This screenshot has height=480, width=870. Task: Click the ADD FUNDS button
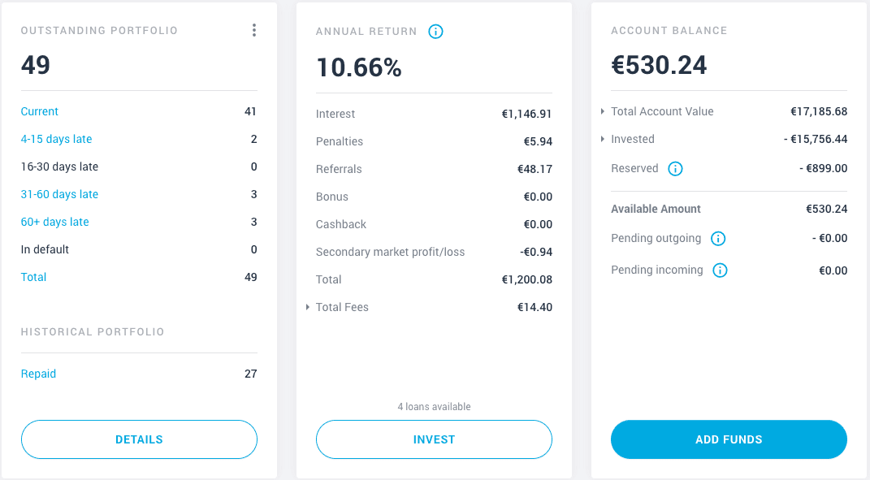click(729, 439)
